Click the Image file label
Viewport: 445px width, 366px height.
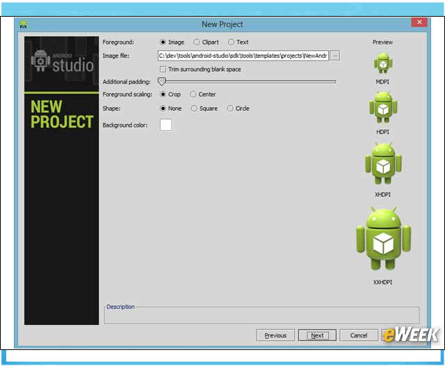[116, 56]
